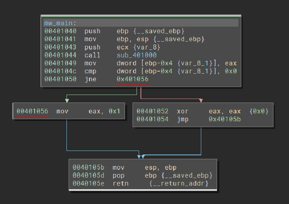Click the call mnemonic at 00401044

[x=92, y=55]
